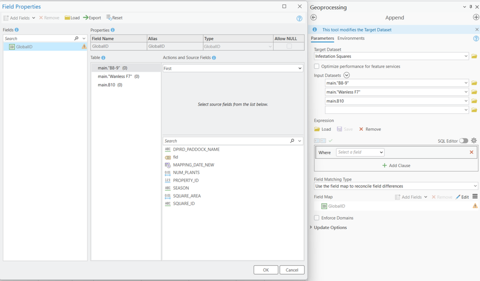Screen dimensions: 480x281
Task: Click the browse folder icon for main.B10 input
Action: coord(474,101)
